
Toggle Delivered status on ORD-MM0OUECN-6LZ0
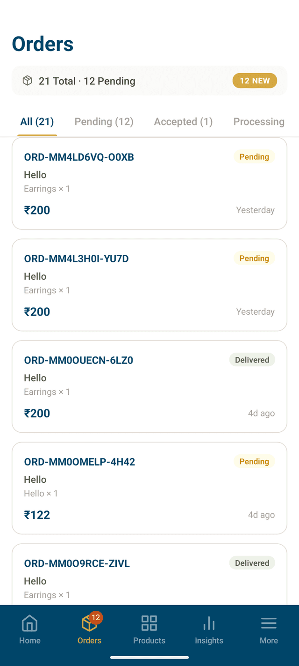(252, 360)
